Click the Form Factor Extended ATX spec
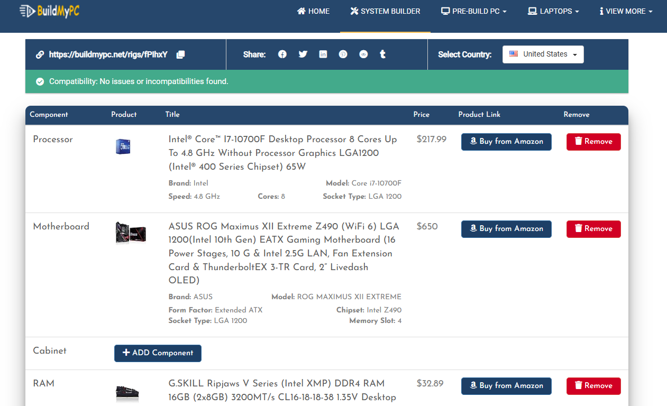Viewport: 667px width, 406px height. [215, 310]
